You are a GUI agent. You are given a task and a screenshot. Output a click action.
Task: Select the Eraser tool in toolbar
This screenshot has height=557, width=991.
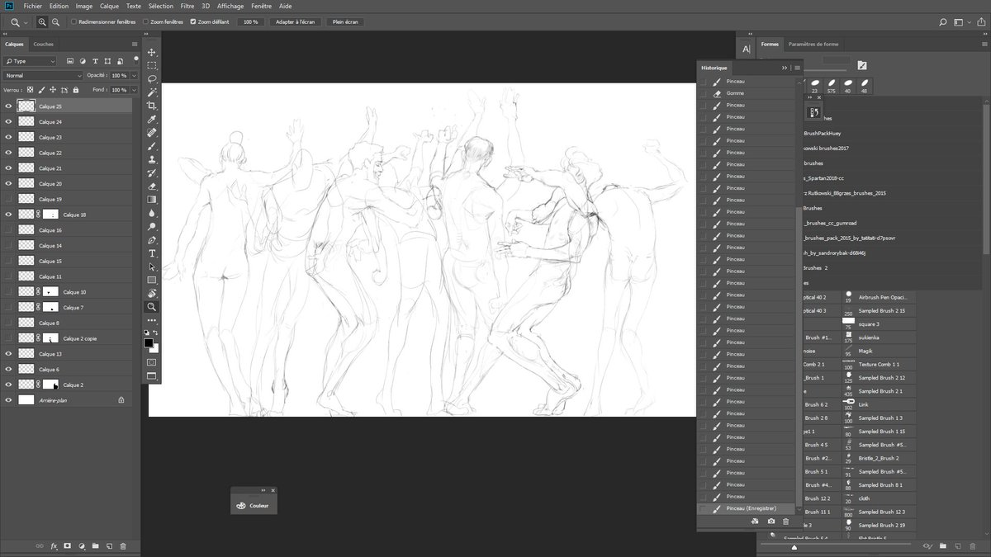tap(152, 186)
